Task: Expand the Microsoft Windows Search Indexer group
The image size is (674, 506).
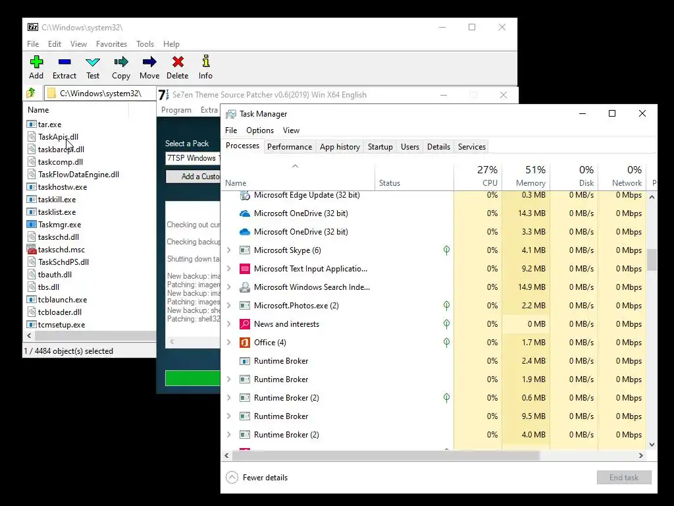Action: 228,287
